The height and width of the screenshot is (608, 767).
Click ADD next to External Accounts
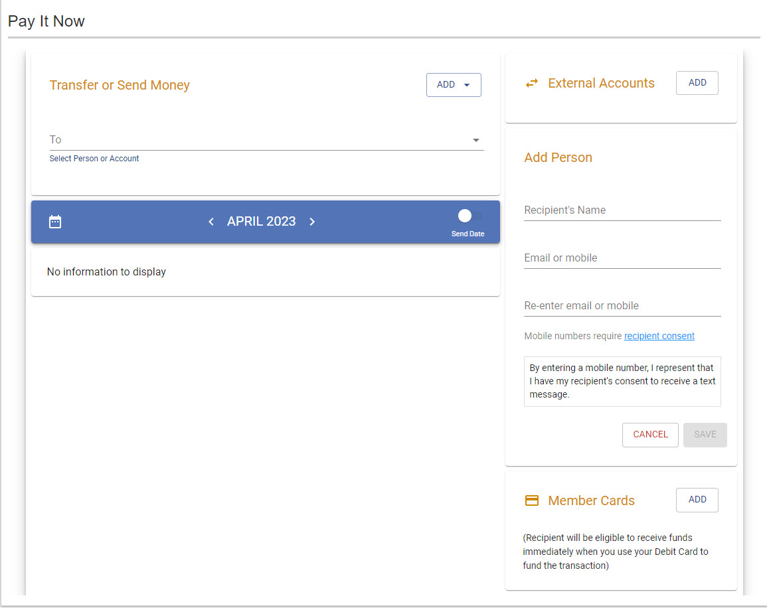coord(697,82)
